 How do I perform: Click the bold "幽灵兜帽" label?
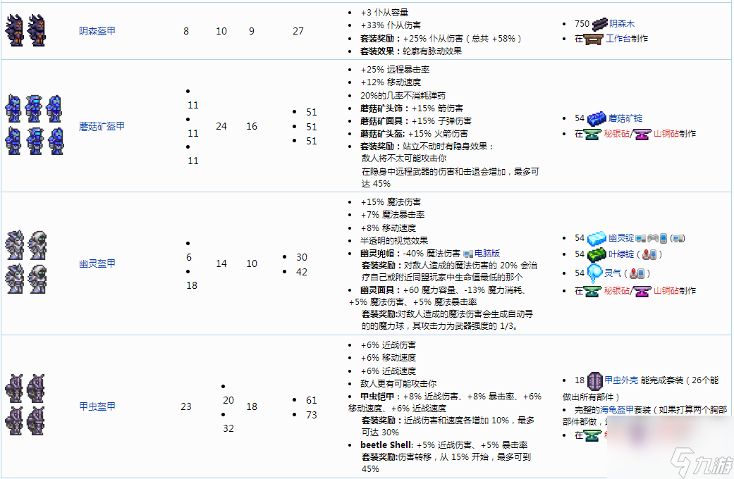(377, 254)
